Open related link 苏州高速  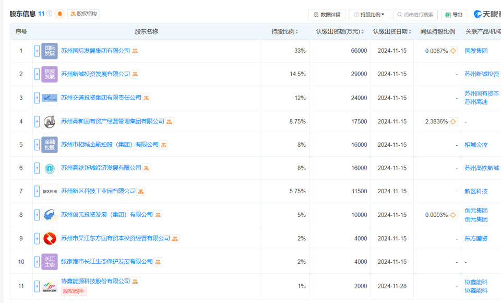coord(476,102)
